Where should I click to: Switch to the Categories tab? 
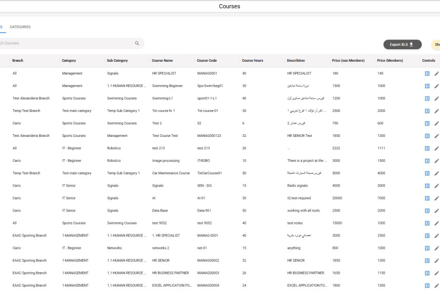pyautogui.click(x=20, y=27)
